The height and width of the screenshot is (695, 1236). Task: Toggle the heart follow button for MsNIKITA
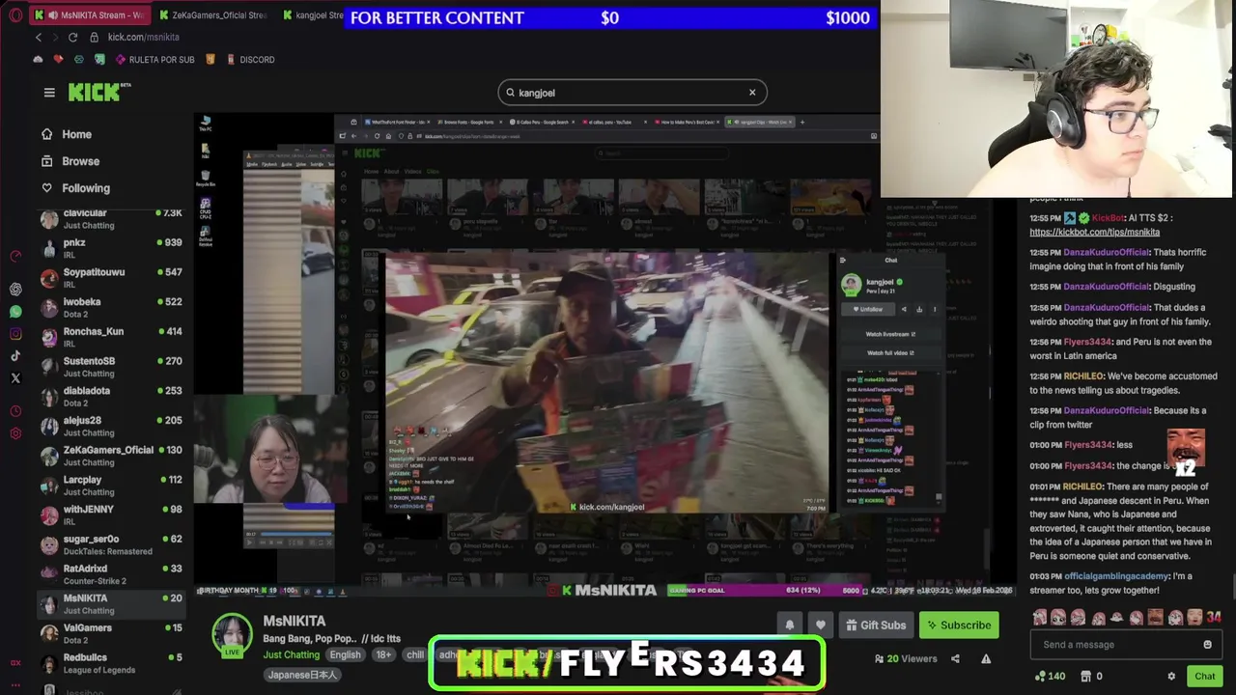pyautogui.click(x=820, y=625)
